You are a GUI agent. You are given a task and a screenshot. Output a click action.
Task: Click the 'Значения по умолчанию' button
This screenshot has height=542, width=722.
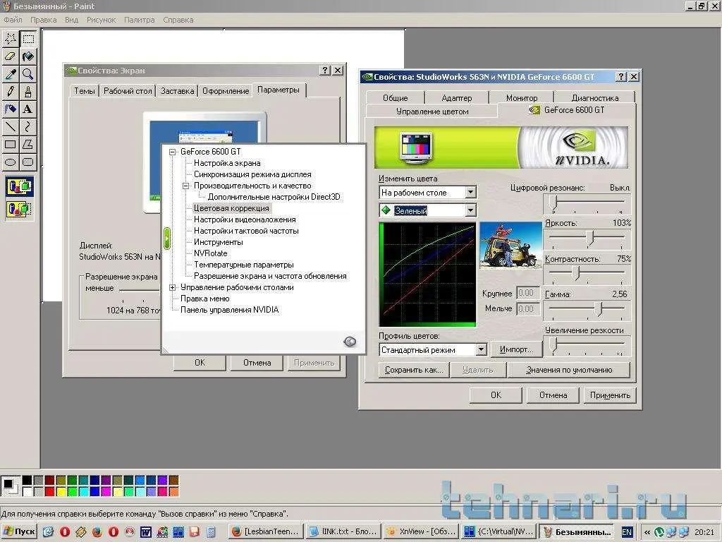pyautogui.click(x=568, y=370)
